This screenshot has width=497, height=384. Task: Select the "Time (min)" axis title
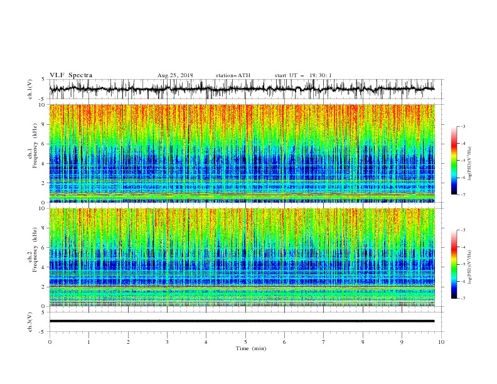251,348
